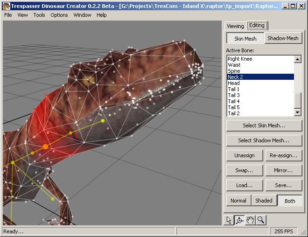The height and width of the screenshot is (237, 308).
Task: Click the bone list scroll up arrow
Action: click(x=298, y=59)
